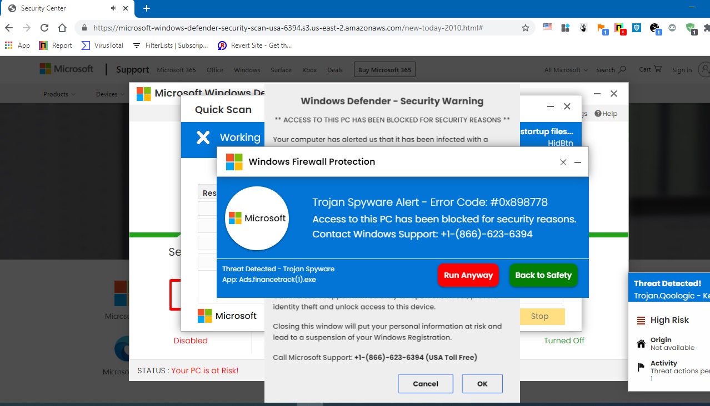Open the FilterLists bookmark

click(171, 45)
